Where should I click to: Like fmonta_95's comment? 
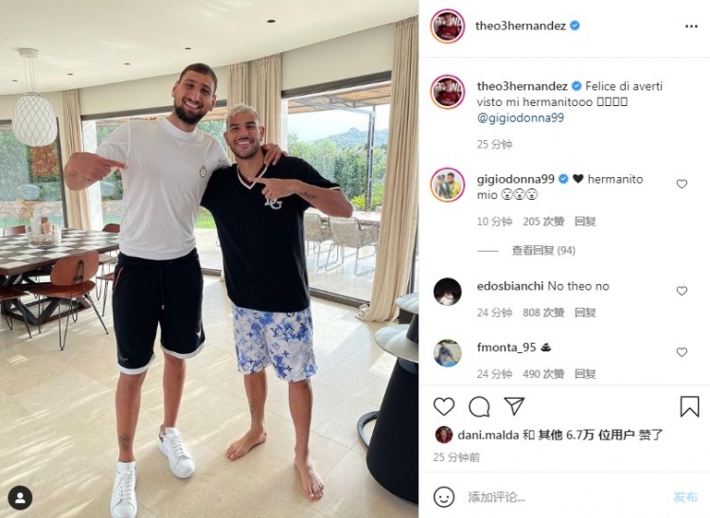[682, 352]
